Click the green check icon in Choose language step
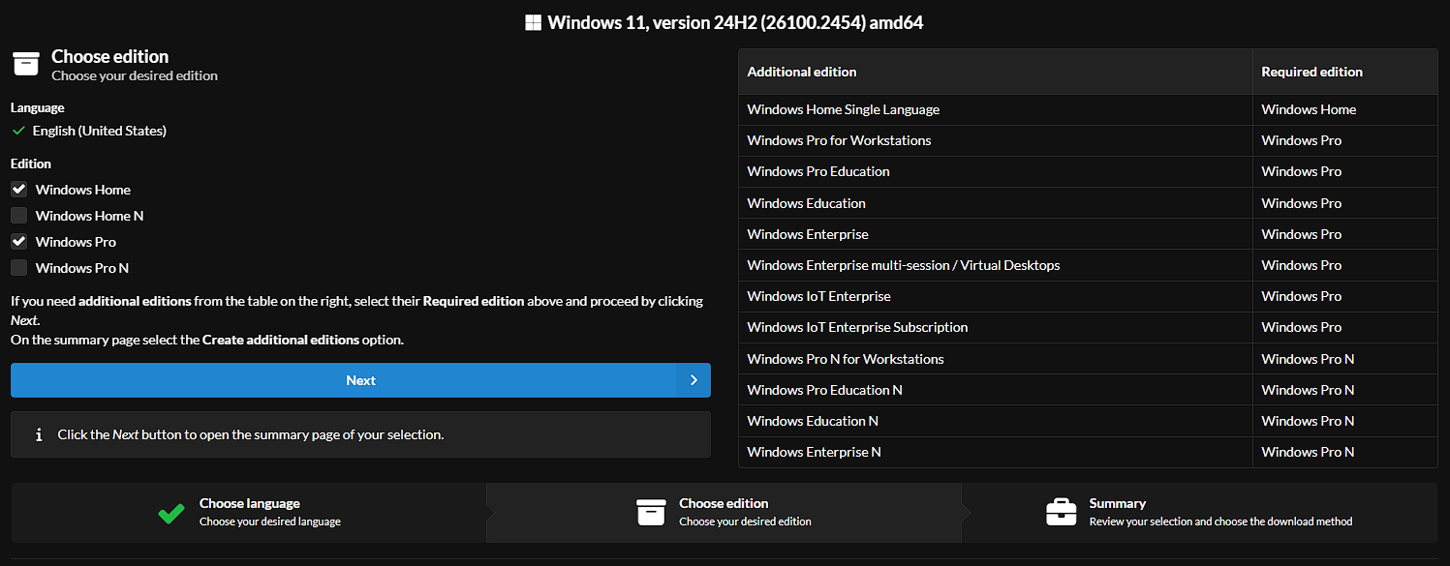The width and height of the screenshot is (1450, 566). pyautogui.click(x=171, y=513)
